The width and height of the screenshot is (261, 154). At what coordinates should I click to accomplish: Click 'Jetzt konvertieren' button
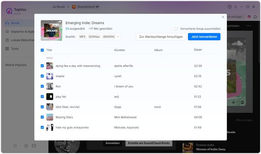coord(204,37)
